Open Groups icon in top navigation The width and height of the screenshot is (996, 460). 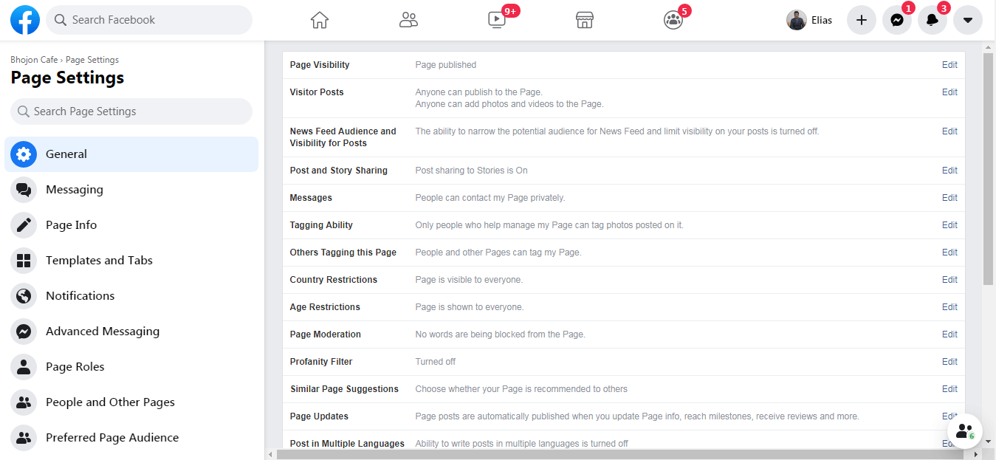(x=673, y=20)
